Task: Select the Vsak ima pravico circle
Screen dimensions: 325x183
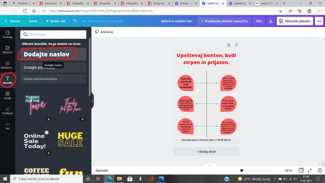Action: (x=185, y=83)
